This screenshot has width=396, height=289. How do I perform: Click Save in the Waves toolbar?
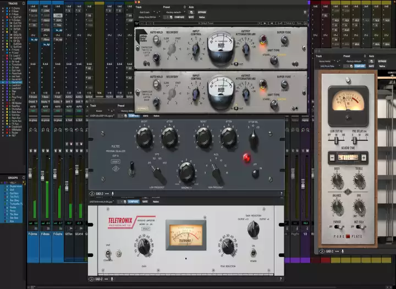(x=299, y=23)
